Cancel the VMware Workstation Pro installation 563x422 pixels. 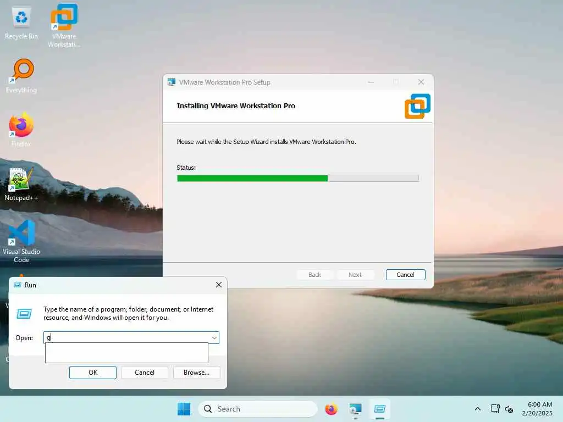point(405,275)
